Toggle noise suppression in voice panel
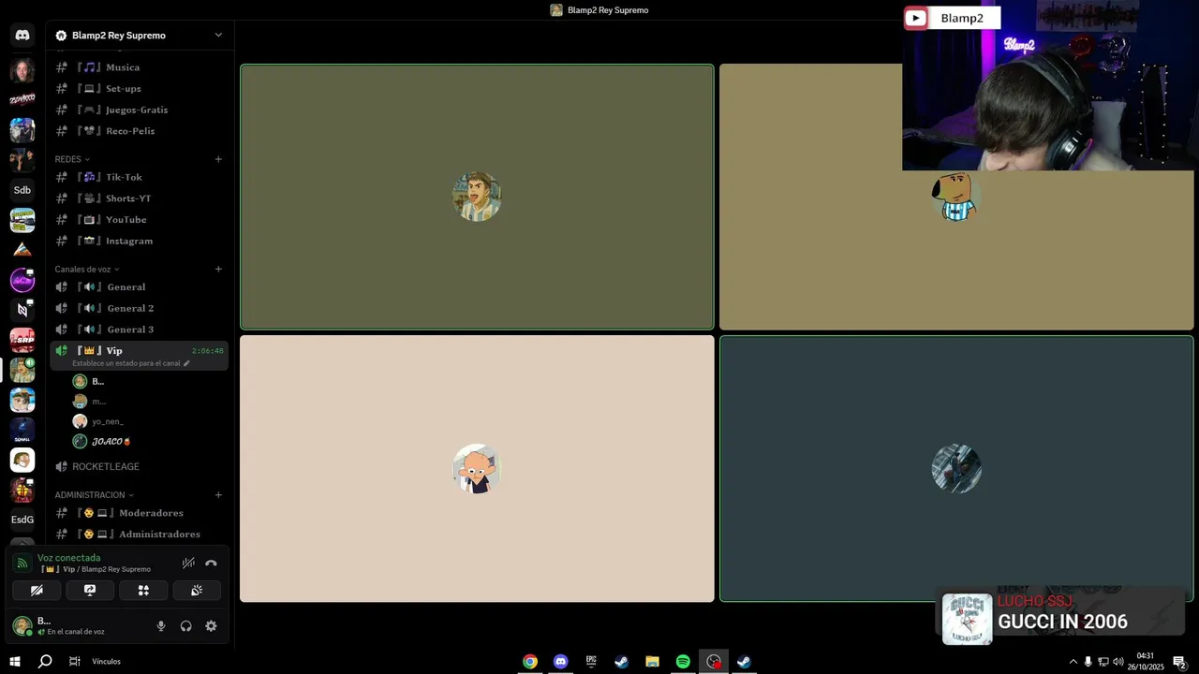 (x=188, y=564)
